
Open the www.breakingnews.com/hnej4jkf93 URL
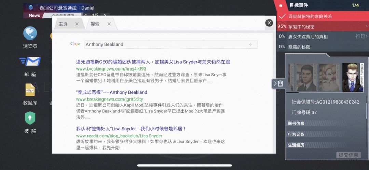(x=111, y=69)
